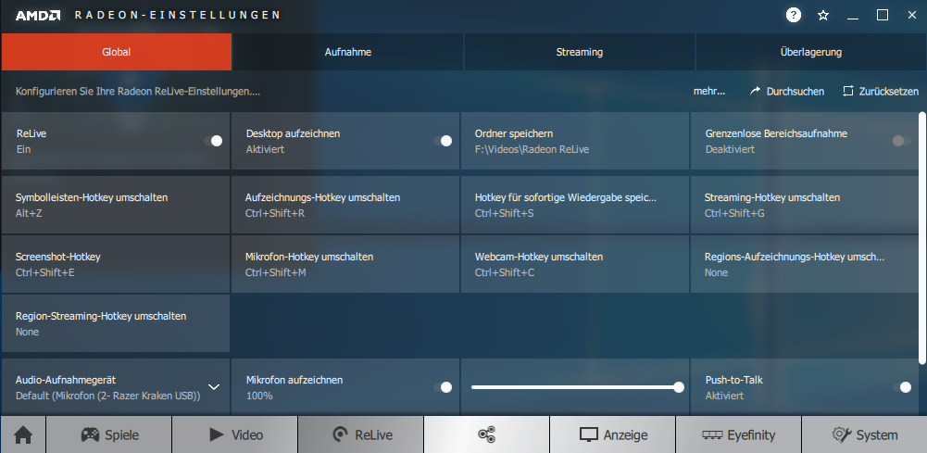Toggle the ReLive switch off

[213, 141]
